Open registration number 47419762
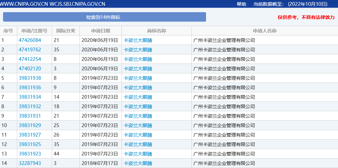The image size is (338, 168). click(x=30, y=50)
